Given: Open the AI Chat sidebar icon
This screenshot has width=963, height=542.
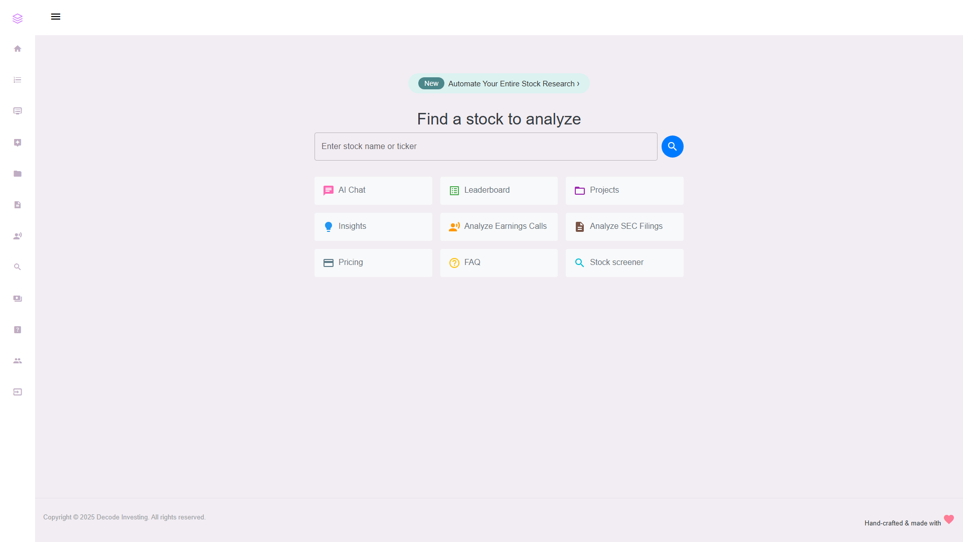Looking at the screenshot, I should pos(18,111).
